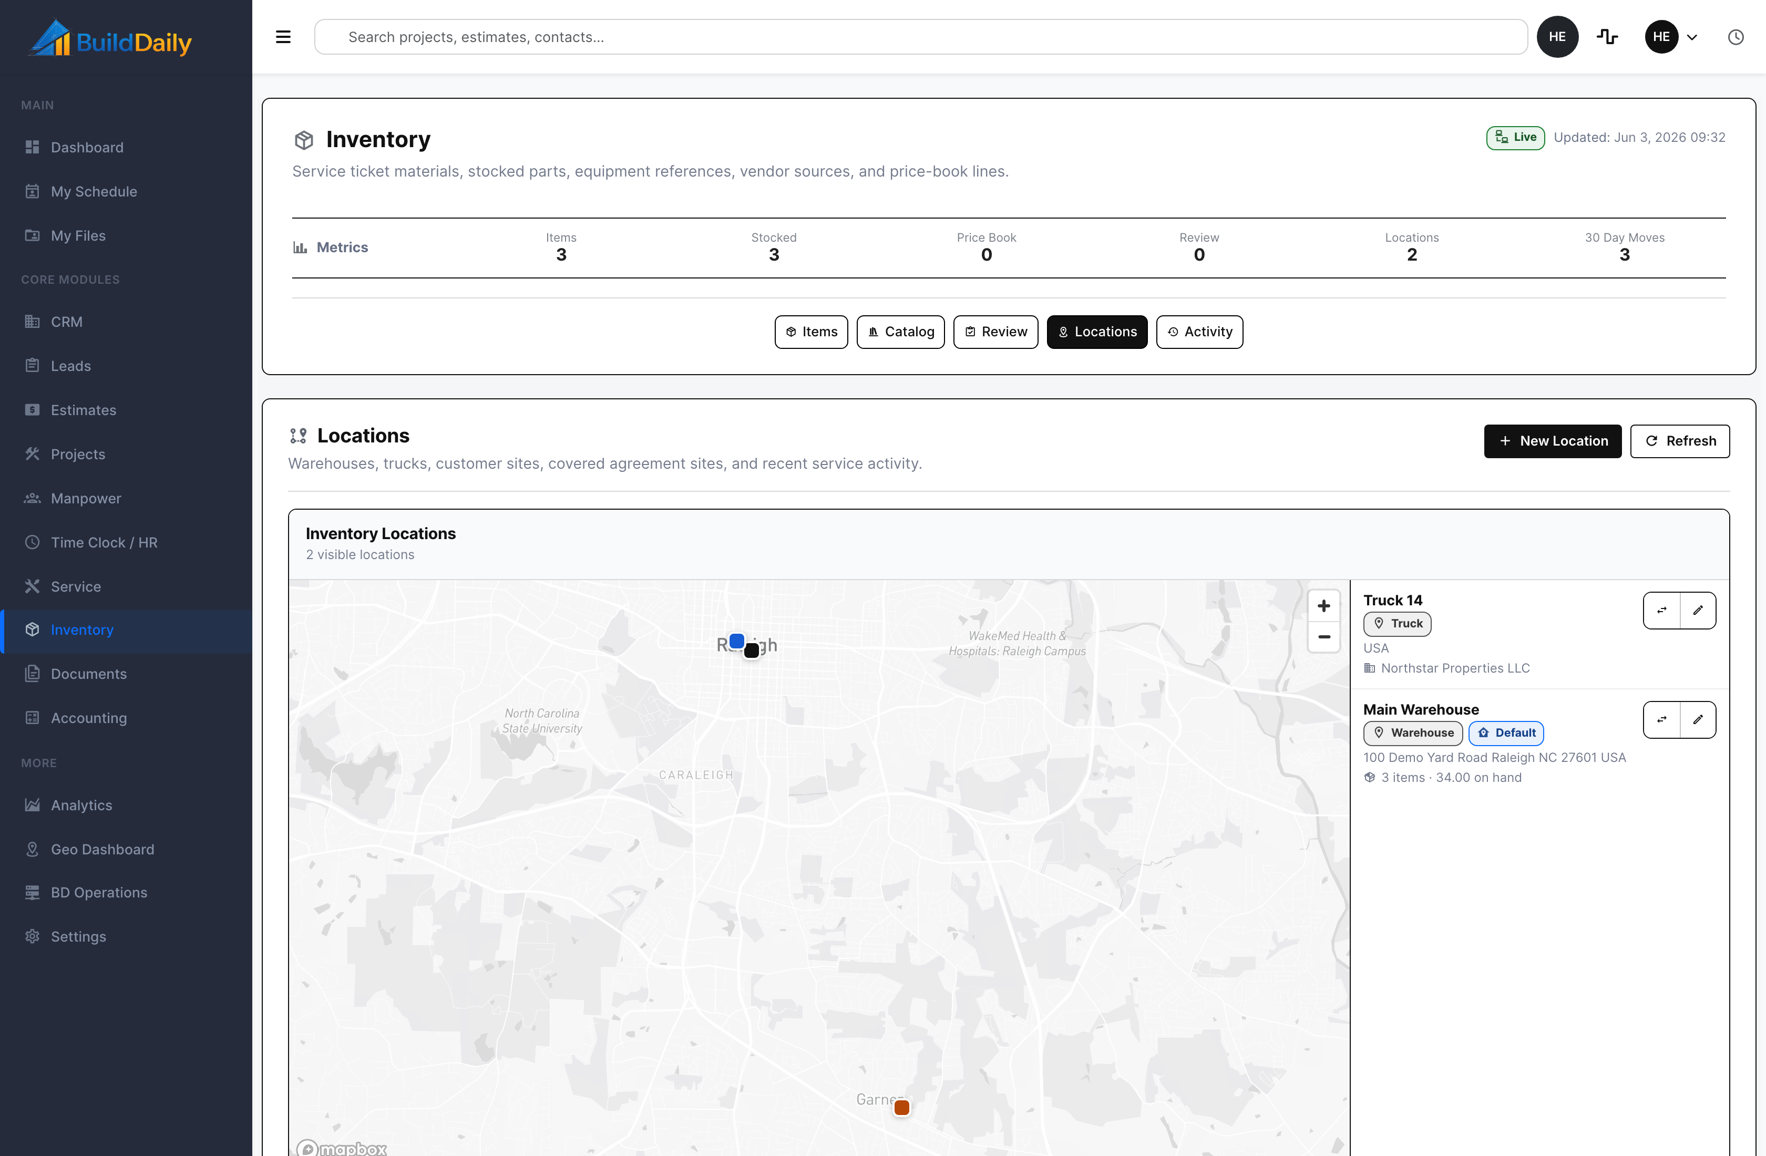Open Analytics in sidebar

(x=126, y=805)
